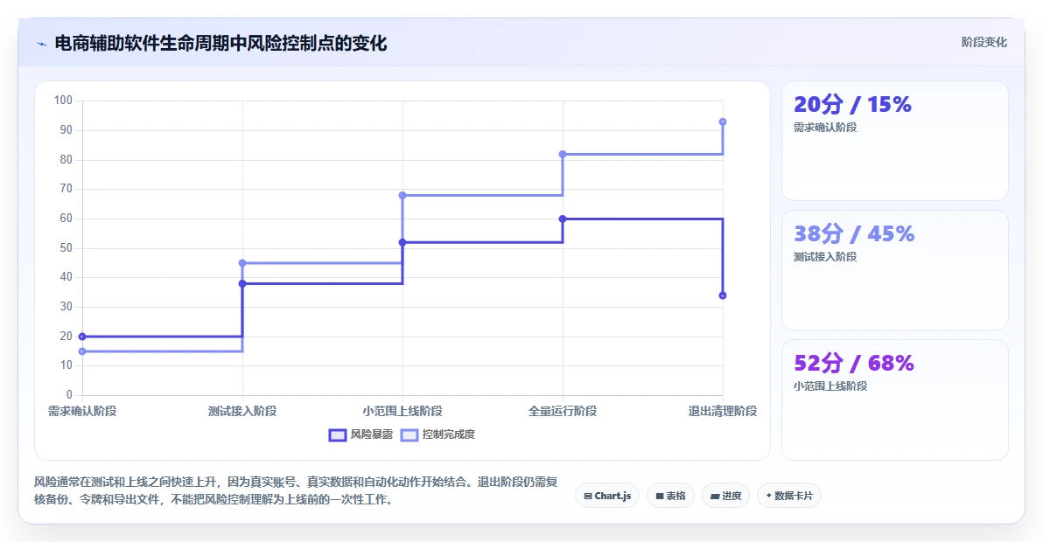Select 控制完成度 point at 退出清理阶段 (value 93)
Viewport: 1043px width, 542px height.
coord(723,122)
